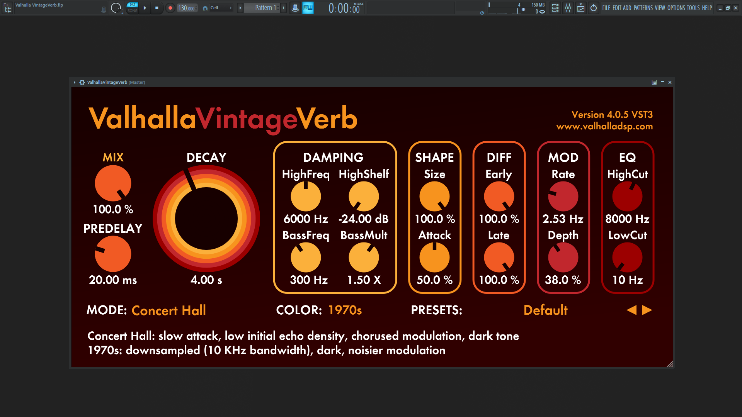The image size is (742, 417).
Task: Click the large DECAY knob
Action: coord(206,219)
